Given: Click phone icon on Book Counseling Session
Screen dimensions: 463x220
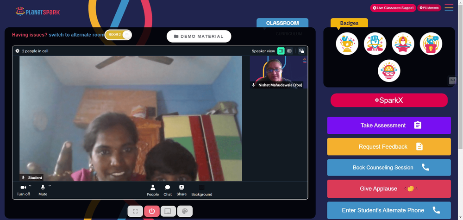Looking at the screenshot, I should tap(425, 168).
